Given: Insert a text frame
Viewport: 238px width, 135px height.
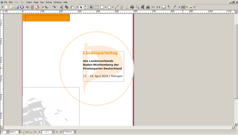Looking at the screenshot, I should pos(86,7).
